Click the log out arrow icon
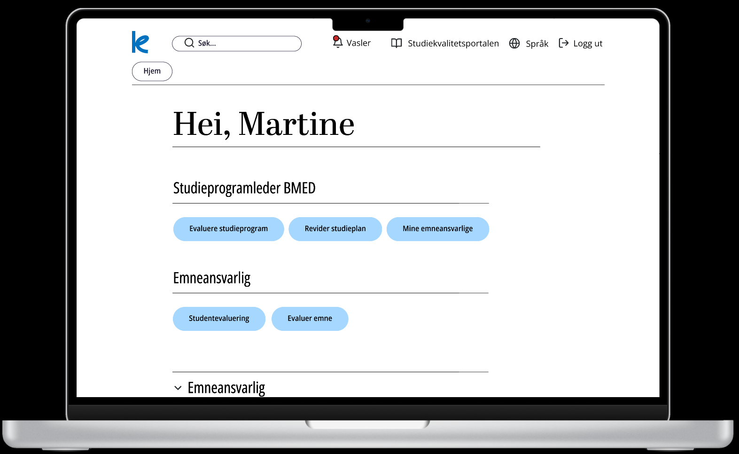Image resolution: width=739 pixels, height=454 pixels. [564, 43]
